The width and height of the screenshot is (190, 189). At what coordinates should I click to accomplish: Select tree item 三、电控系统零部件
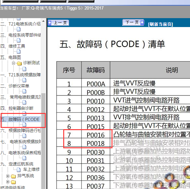(x=20, y=35)
